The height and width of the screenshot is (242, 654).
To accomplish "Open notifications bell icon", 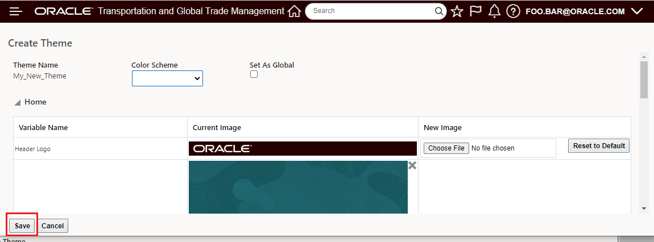I will pyautogui.click(x=494, y=11).
